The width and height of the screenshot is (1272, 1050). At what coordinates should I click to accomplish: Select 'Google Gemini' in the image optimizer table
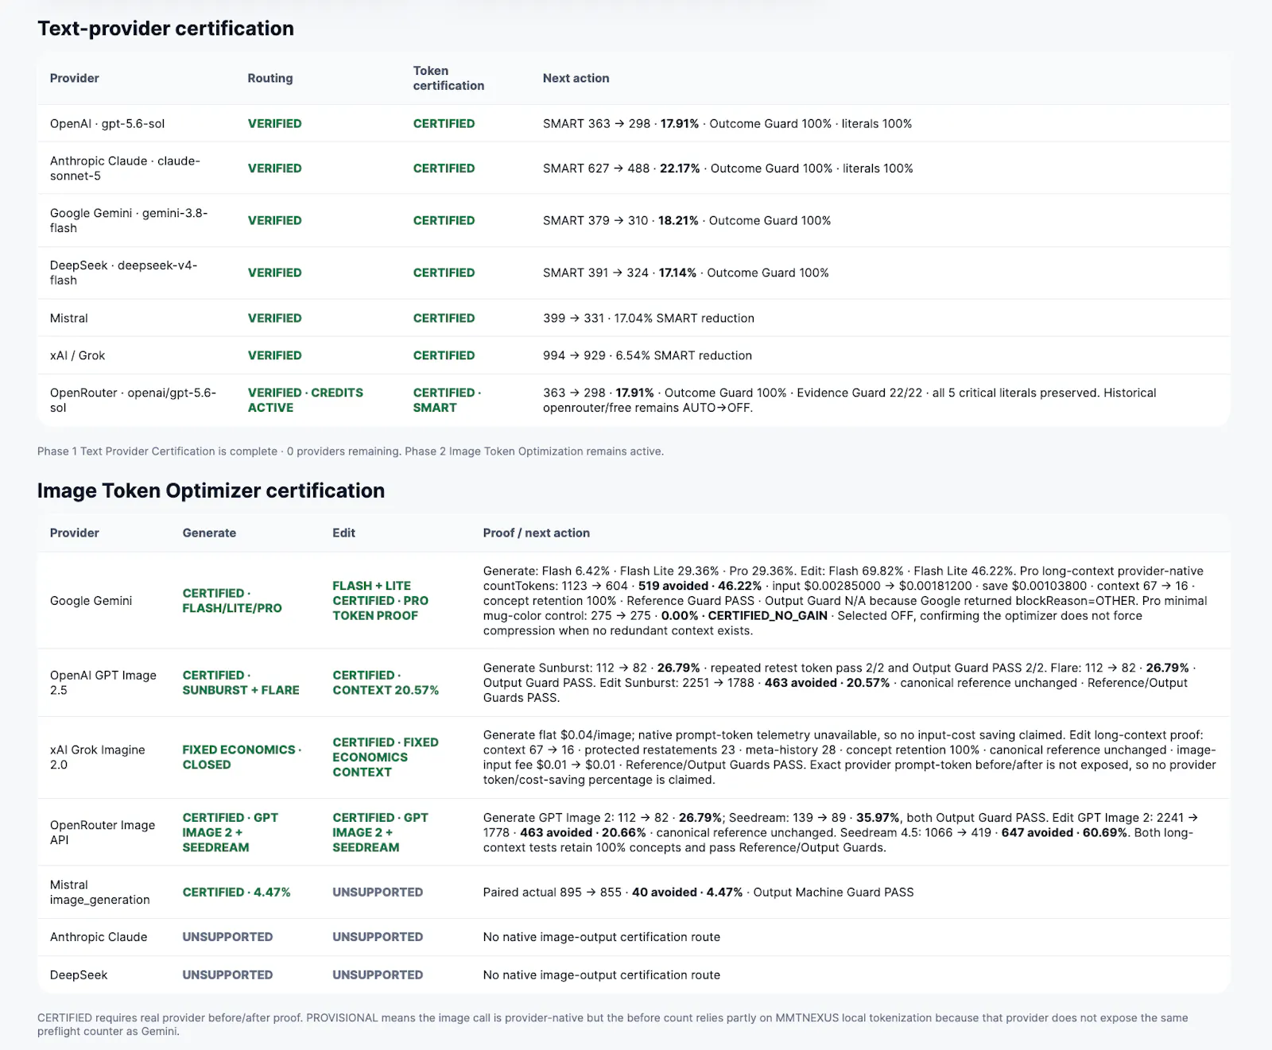pyautogui.click(x=91, y=600)
